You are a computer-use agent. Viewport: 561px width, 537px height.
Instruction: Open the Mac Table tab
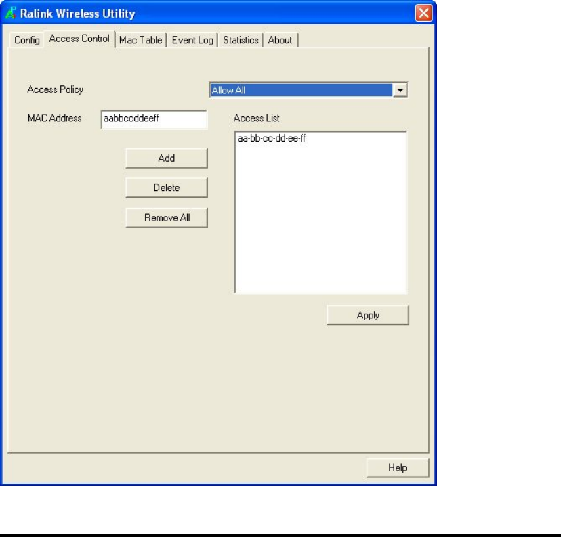pos(141,40)
